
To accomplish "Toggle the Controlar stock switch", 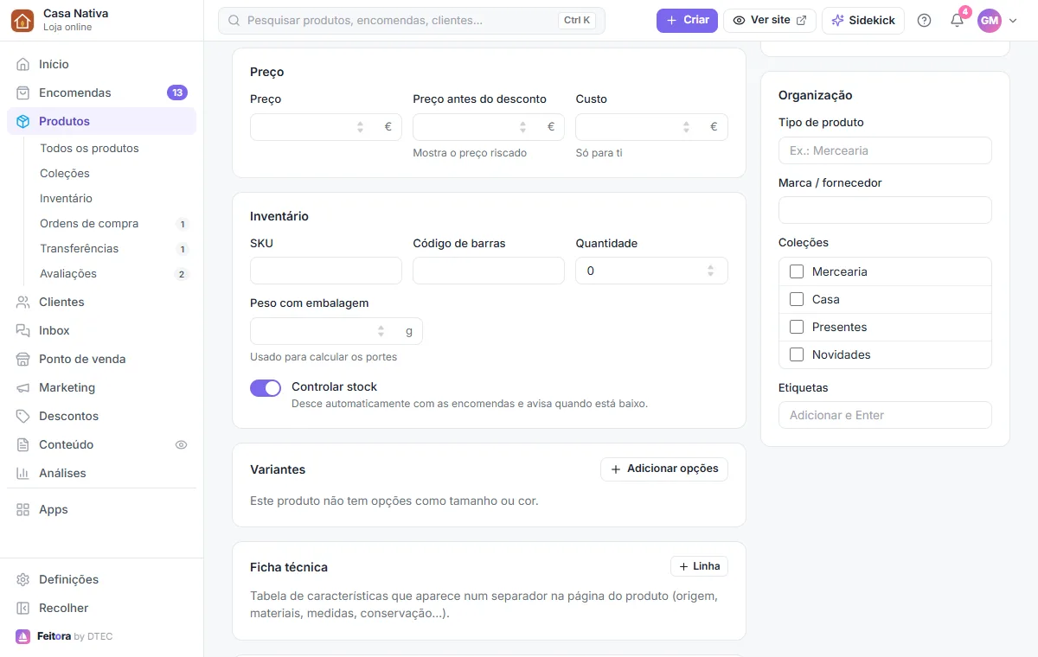I will [x=266, y=388].
